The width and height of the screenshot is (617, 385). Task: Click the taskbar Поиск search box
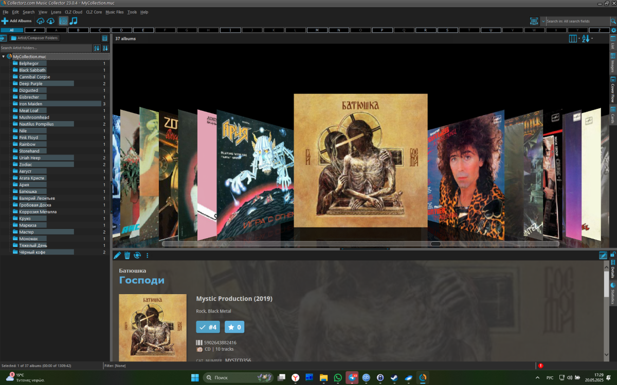coord(239,378)
